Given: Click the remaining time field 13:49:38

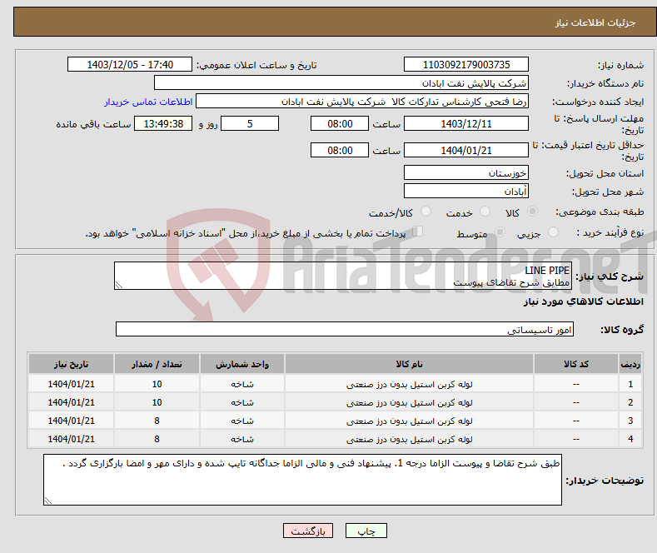Looking at the screenshot, I should (x=163, y=123).
